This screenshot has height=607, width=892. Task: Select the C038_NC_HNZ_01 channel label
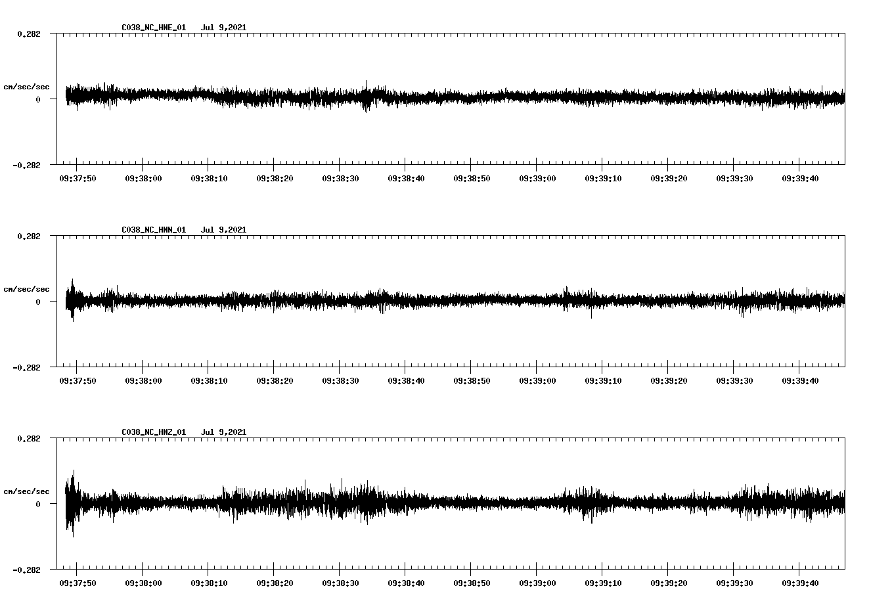152,432
